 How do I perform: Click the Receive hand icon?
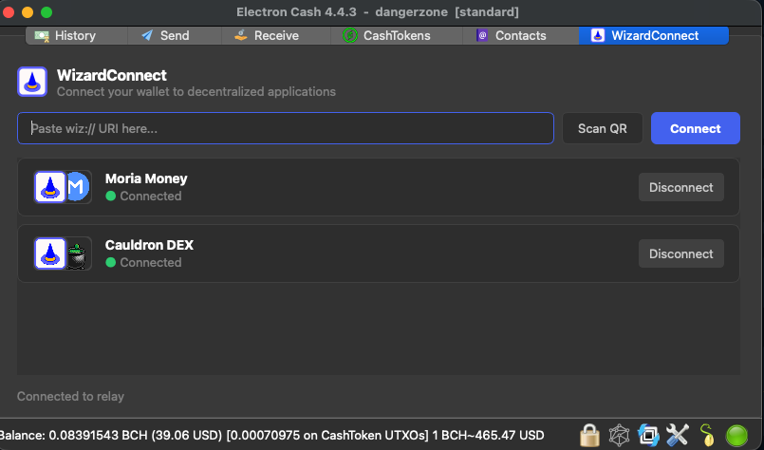(x=241, y=35)
